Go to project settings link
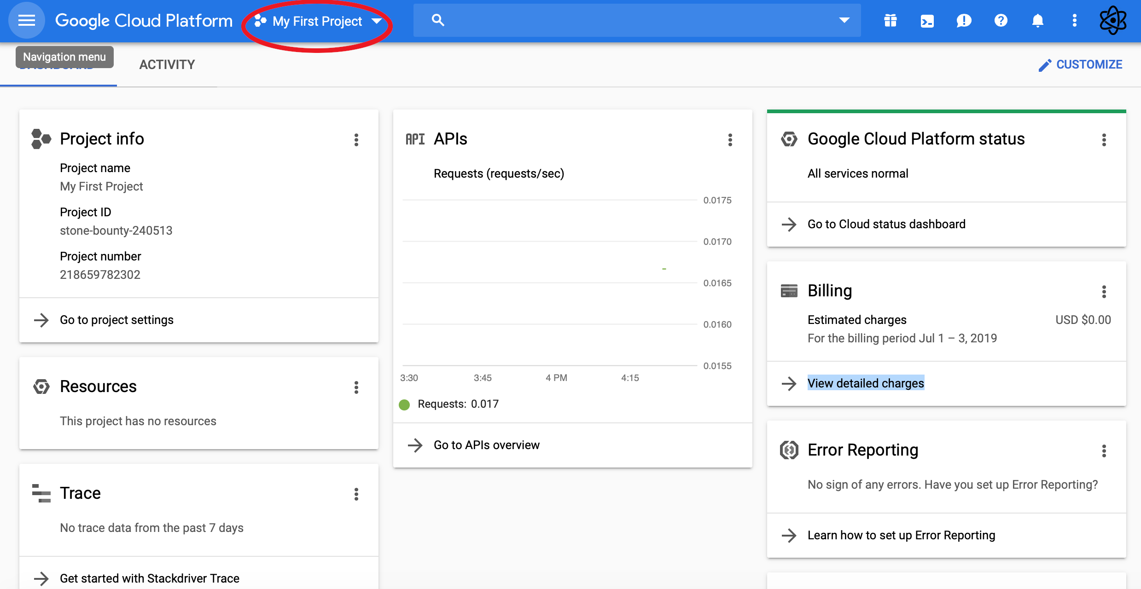 [116, 320]
